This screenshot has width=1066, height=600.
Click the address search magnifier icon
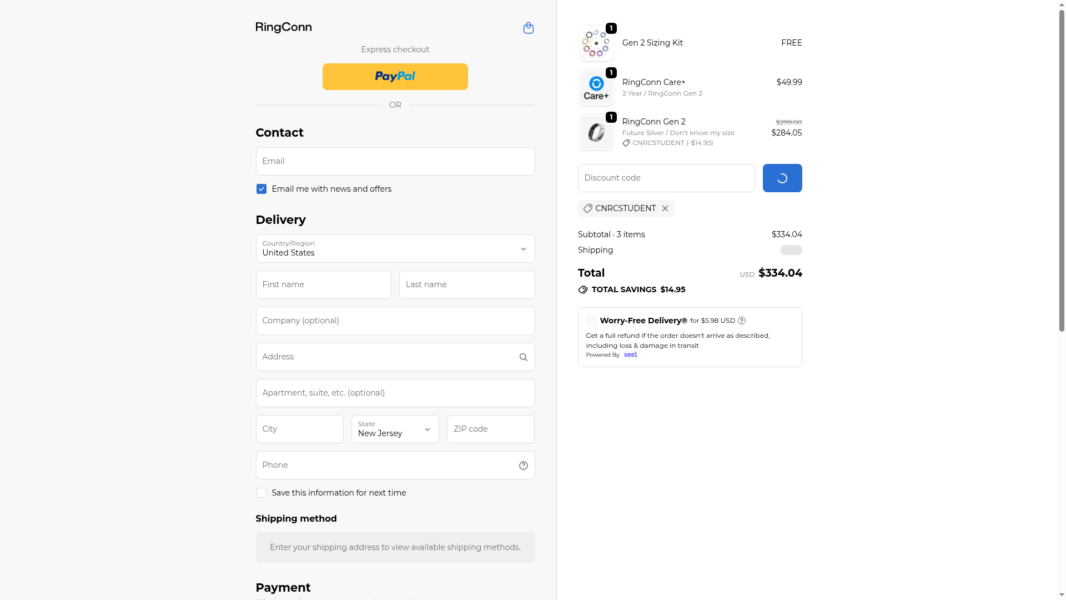(523, 357)
